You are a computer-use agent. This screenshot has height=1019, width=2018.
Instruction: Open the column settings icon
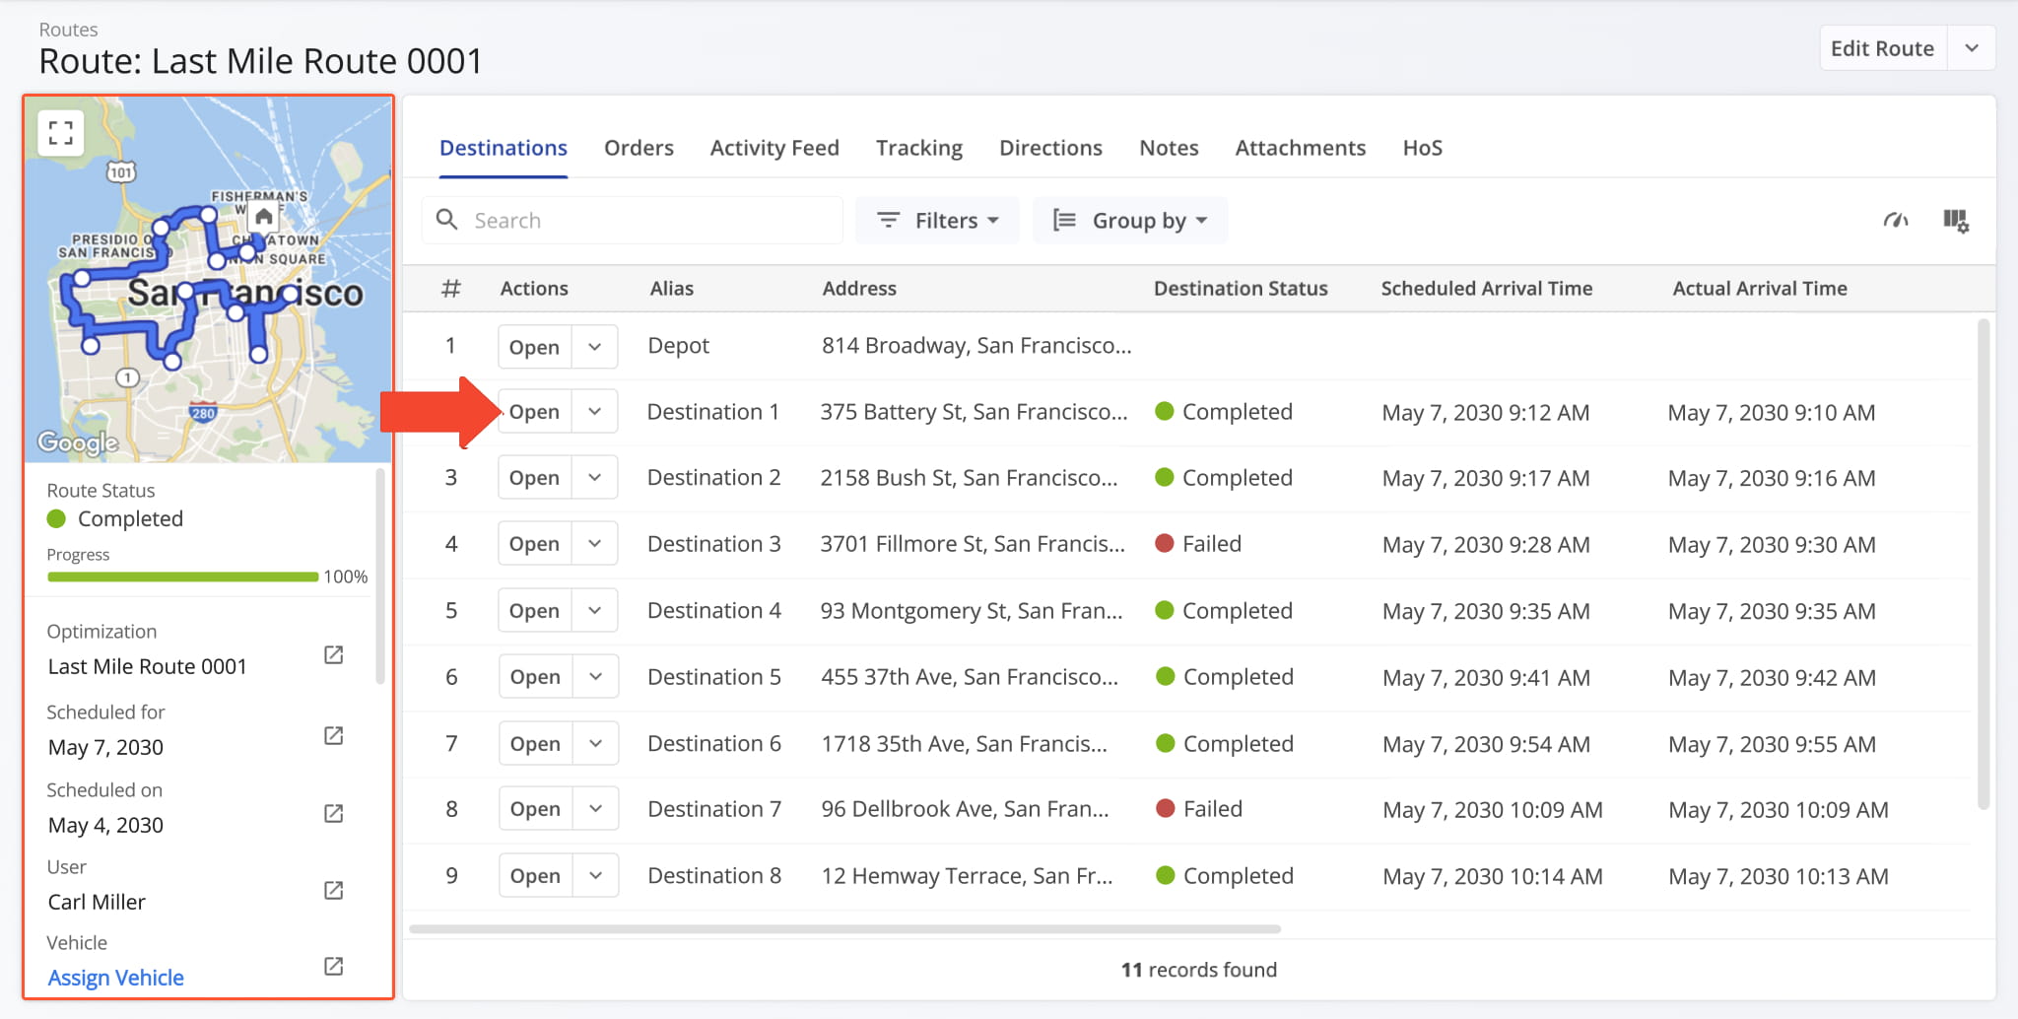tap(1955, 221)
